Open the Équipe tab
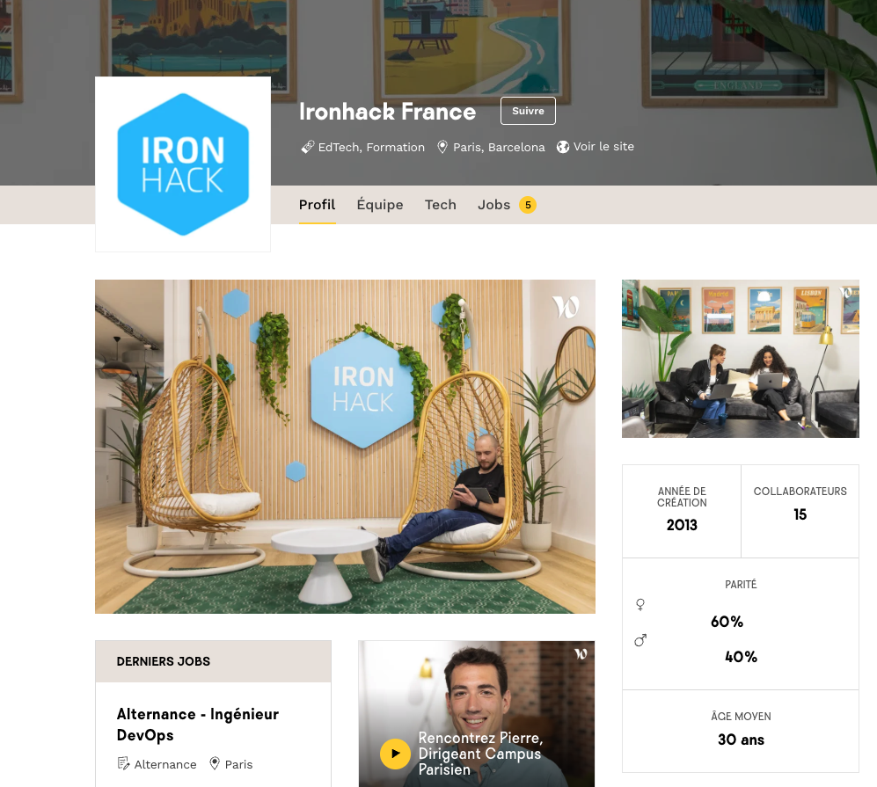Screen dimensions: 877x787 (380, 205)
